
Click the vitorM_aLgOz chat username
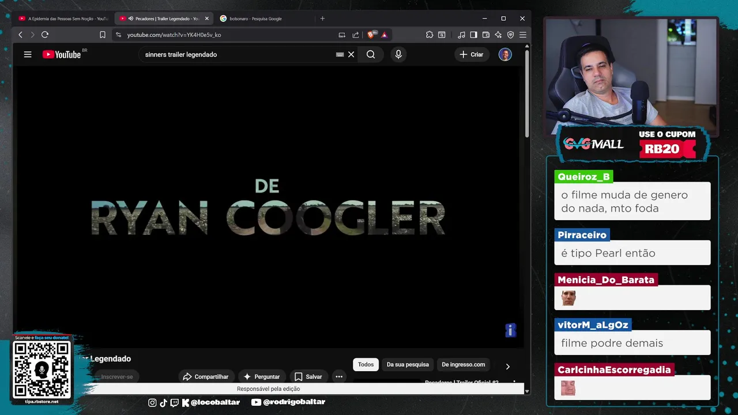pyautogui.click(x=593, y=325)
